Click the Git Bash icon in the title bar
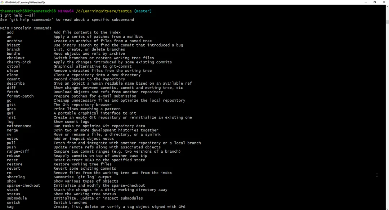This screenshot has height=210, width=389. (3, 2)
